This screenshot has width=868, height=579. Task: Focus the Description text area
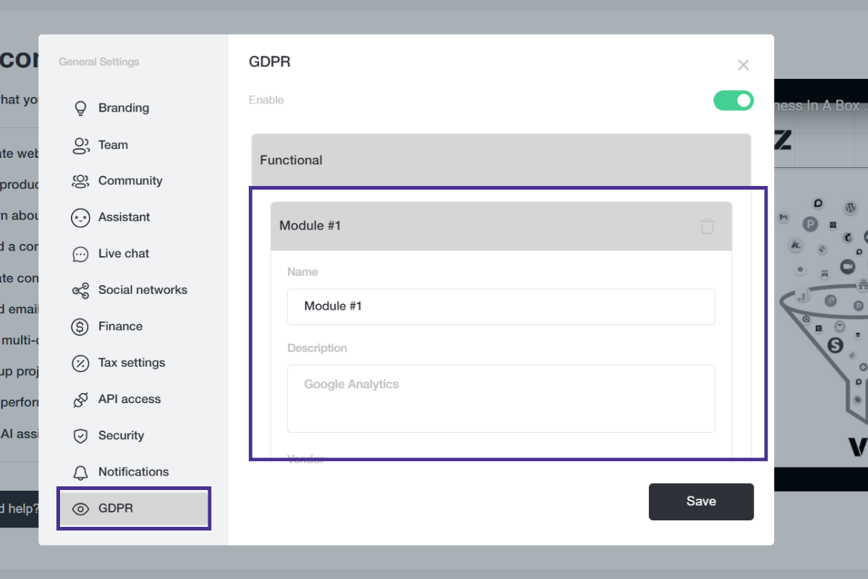pyautogui.click(x=501, y=398)
